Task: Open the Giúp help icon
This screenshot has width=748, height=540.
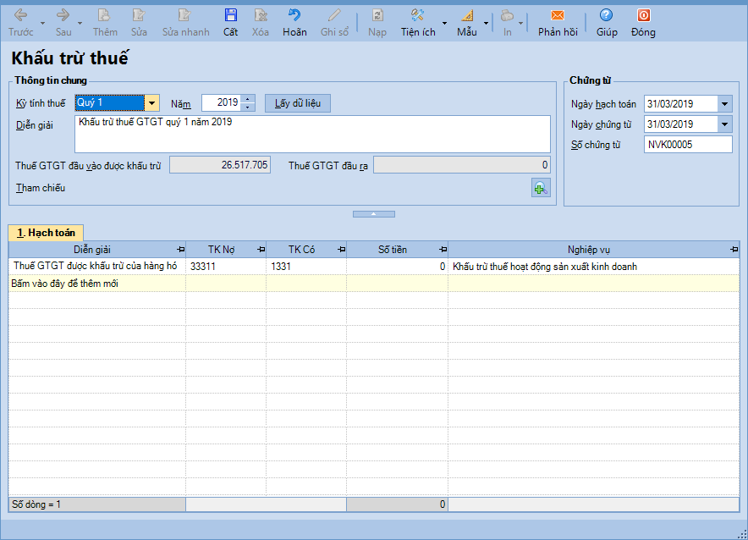Action: click(x=606, y=23)
